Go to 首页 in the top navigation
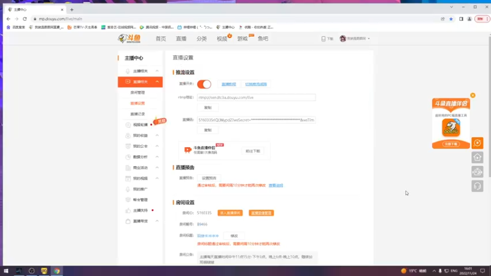The height and width of the screenshot is (276, 491). coord(161,39)
